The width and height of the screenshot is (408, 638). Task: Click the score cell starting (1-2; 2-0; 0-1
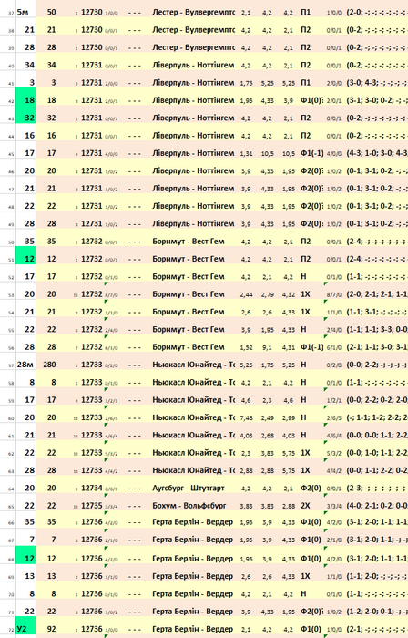[x=377, y=612]
